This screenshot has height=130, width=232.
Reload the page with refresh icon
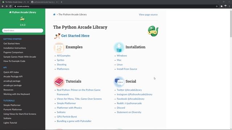tap(11, 6)
